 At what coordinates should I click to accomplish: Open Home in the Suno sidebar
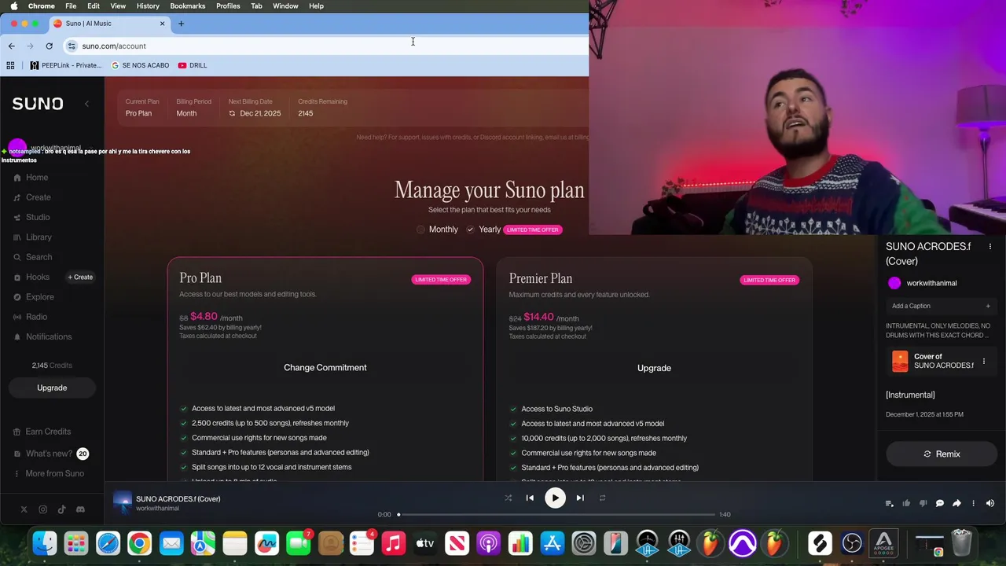(31, 178)
